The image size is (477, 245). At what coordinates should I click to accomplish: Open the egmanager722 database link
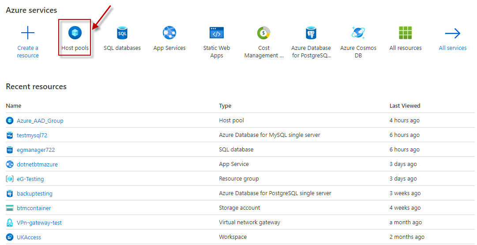pos(36,150)
